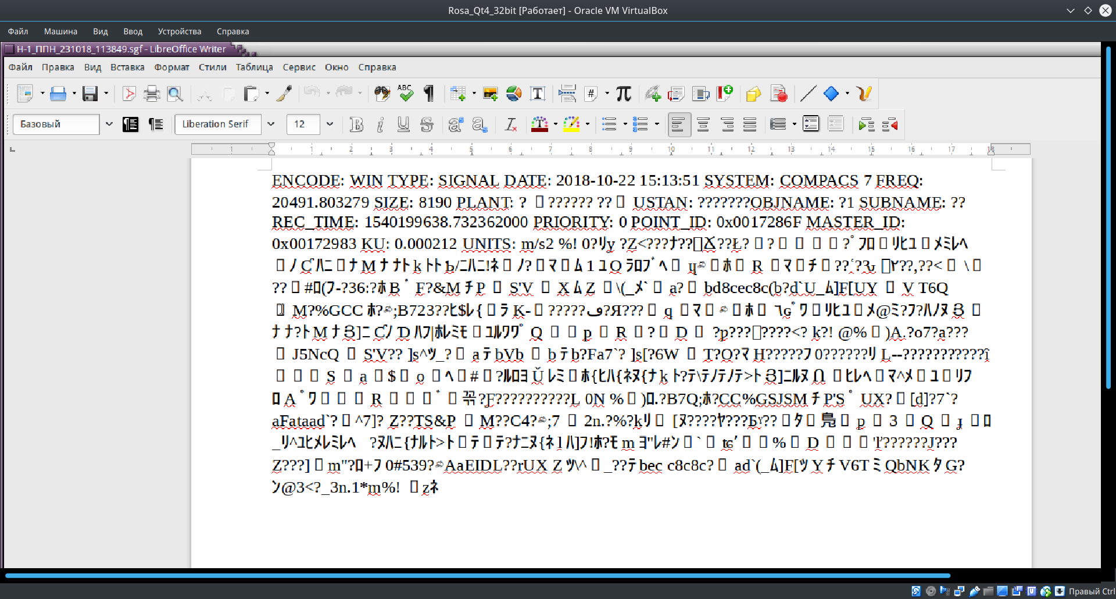Export document directly as PDF
1116x599 pixels.
(129, 94)
